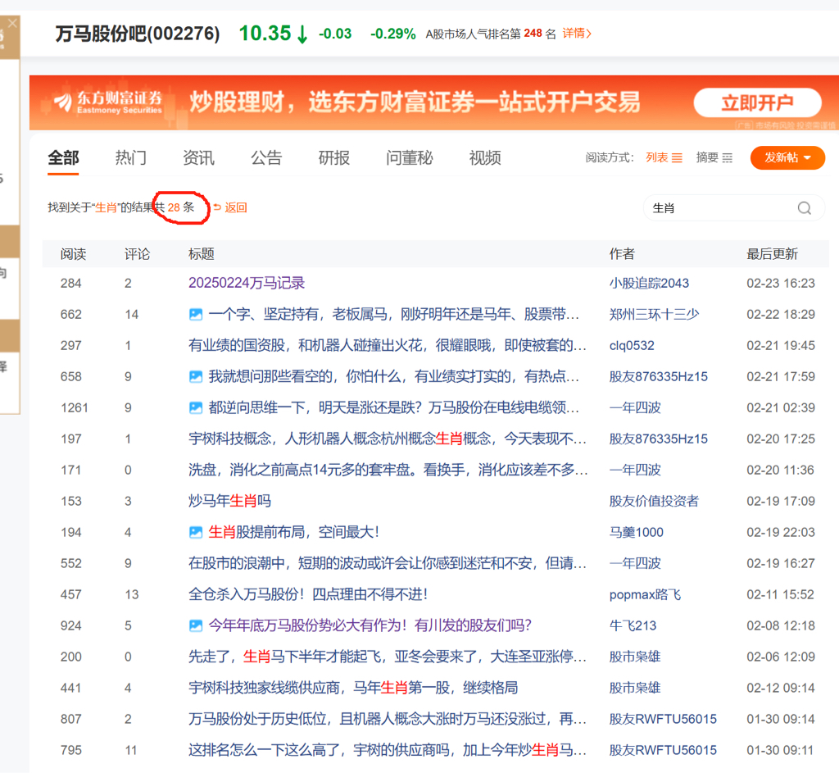Click image icon beside 今年年底万马股份 post
839x773 pixels.
tap(196, 625)
